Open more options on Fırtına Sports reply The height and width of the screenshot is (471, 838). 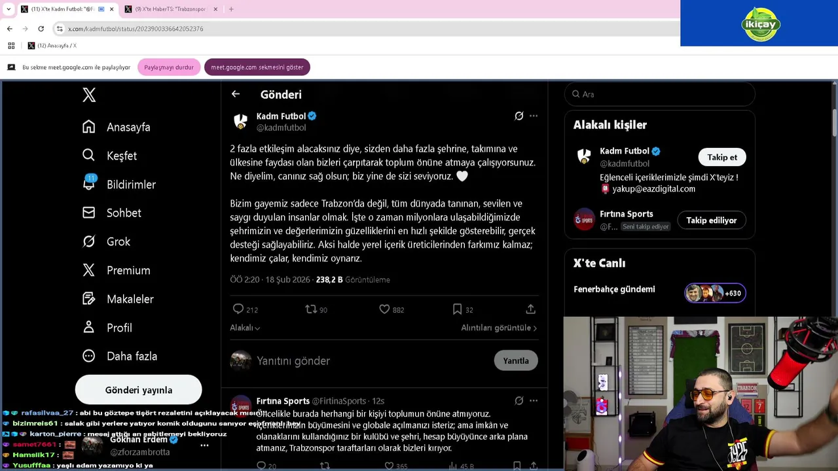[x=534, y=401]
